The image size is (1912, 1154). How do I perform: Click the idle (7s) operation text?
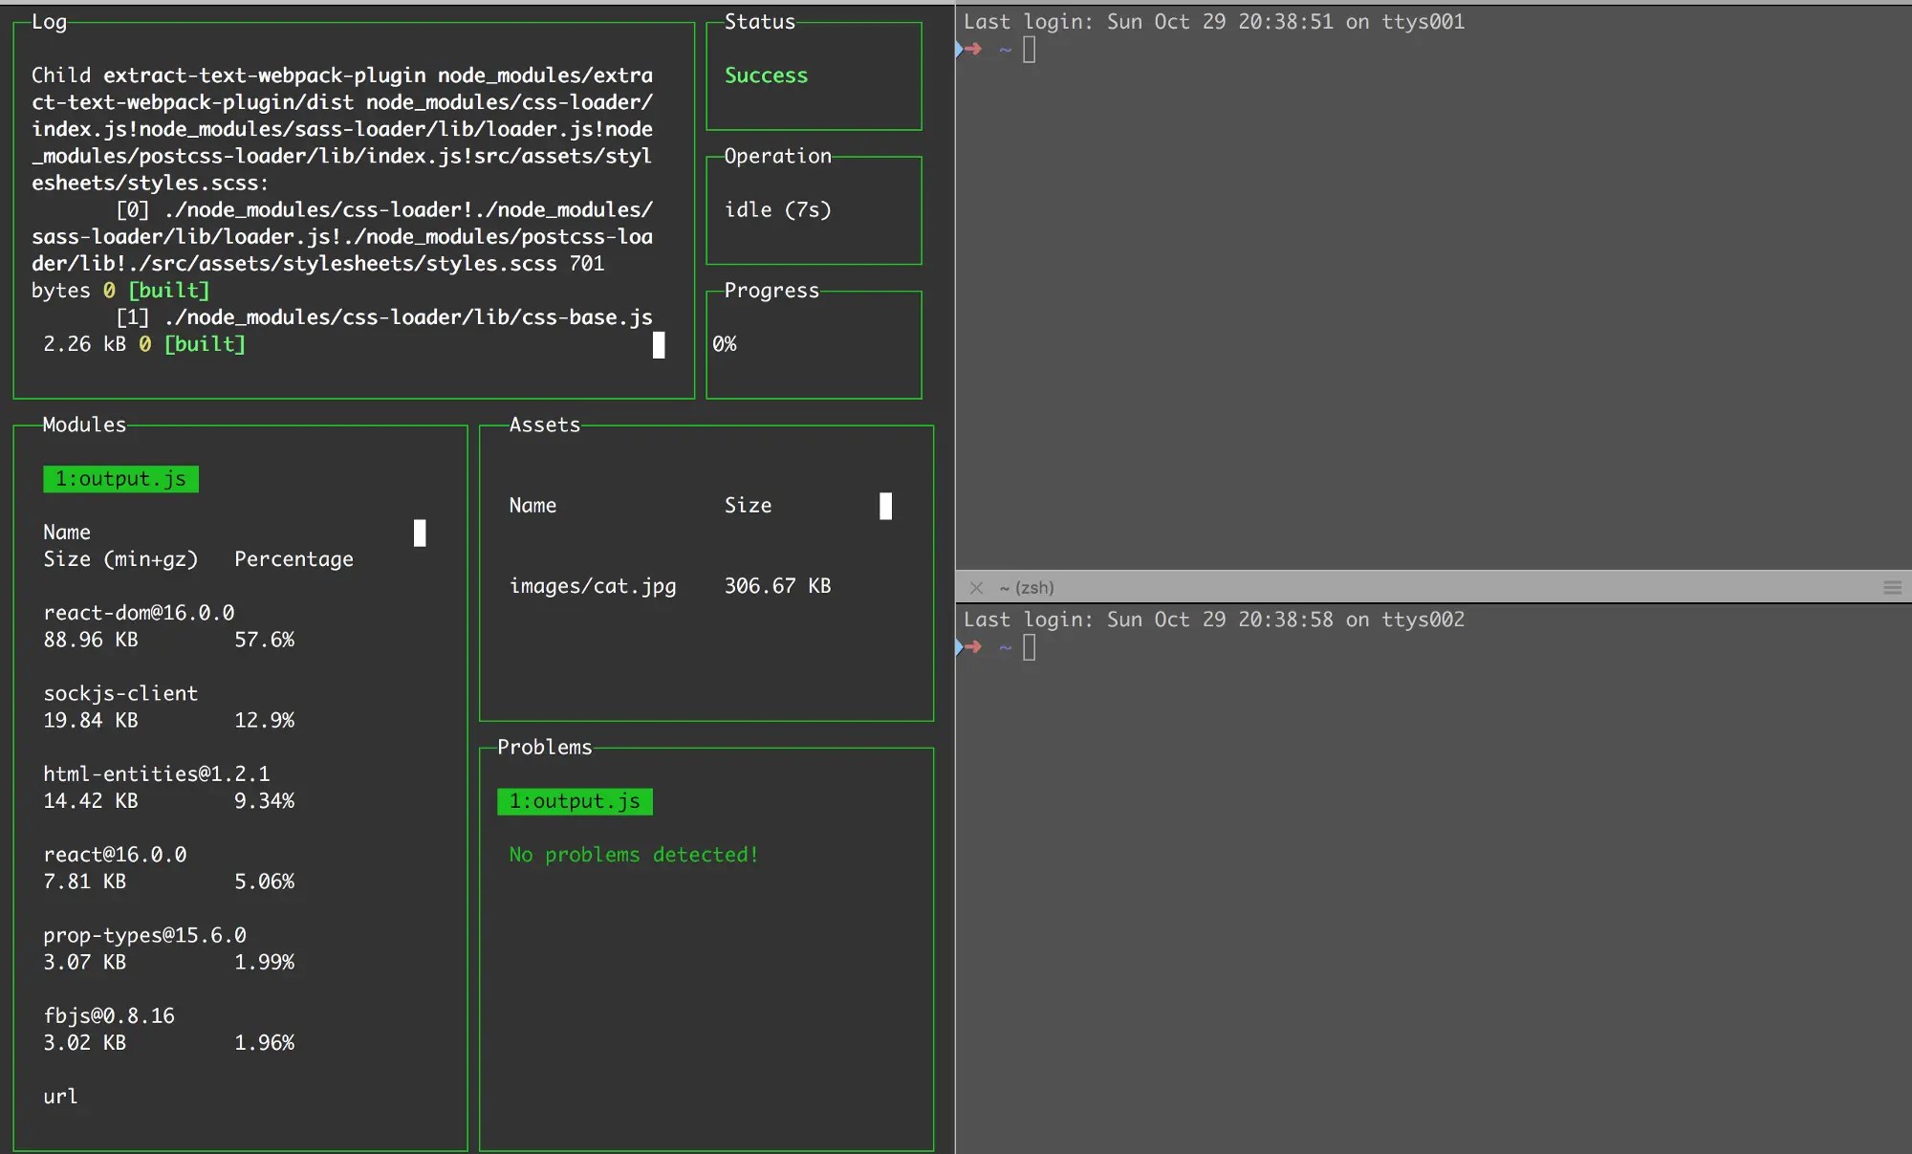click(x=777, y=210)
